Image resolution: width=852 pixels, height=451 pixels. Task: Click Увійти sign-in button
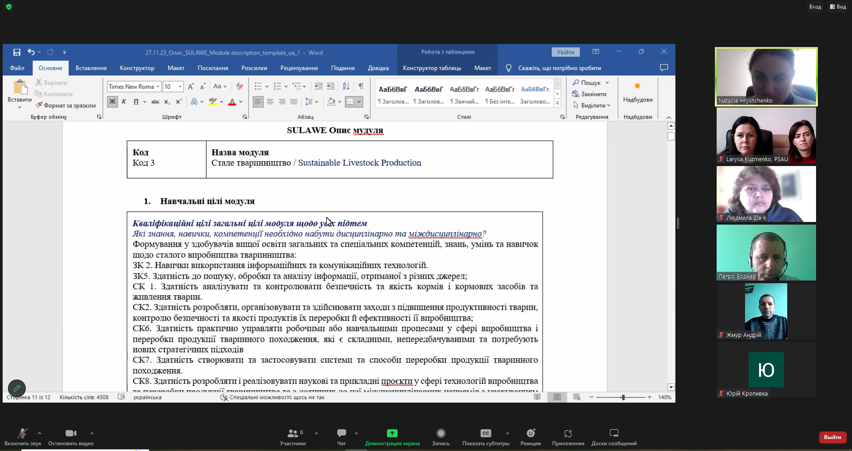[x=566, y=52]
